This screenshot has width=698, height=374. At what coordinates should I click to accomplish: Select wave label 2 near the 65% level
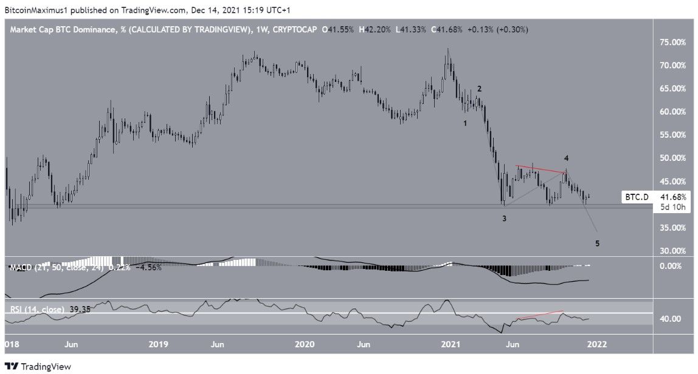pos(479,89)
